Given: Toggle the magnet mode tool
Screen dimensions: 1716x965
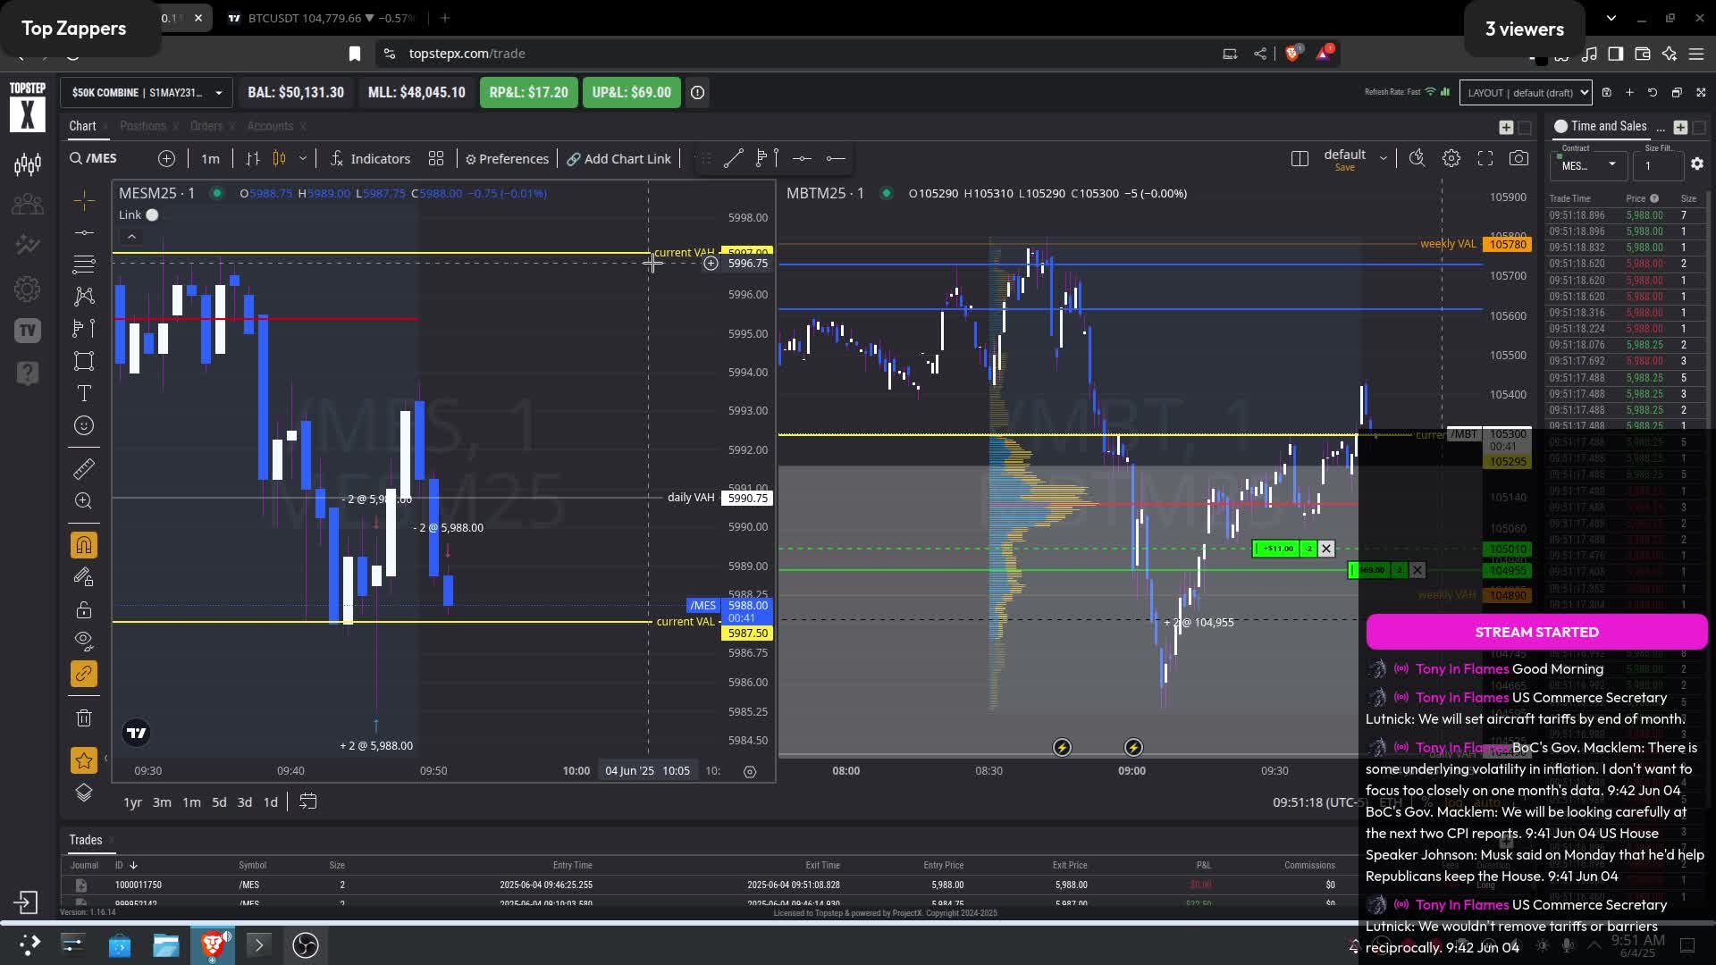Looking at the screenshot, I should [83, 545].
